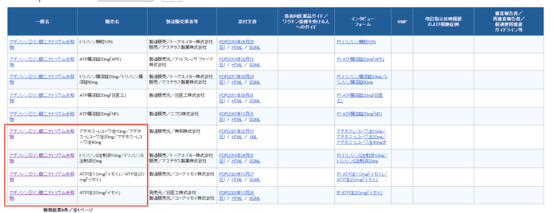Open PDF dated 2020年10月27日

(237, 177)
